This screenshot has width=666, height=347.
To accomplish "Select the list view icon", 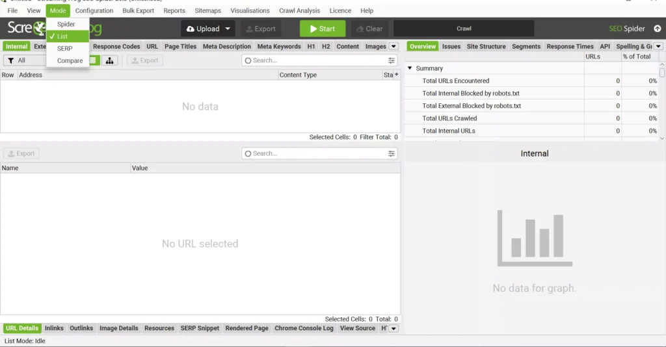I will [x=93, y=60].
